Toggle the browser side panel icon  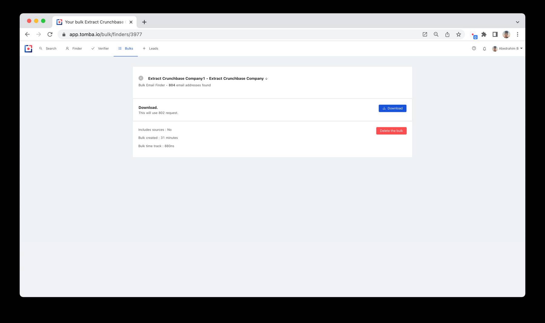[x=495, y=34]
